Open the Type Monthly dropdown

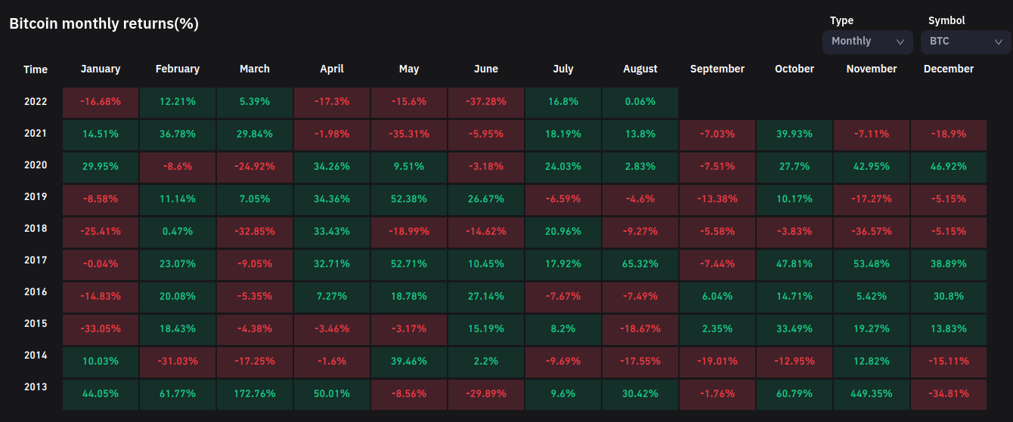866,42
